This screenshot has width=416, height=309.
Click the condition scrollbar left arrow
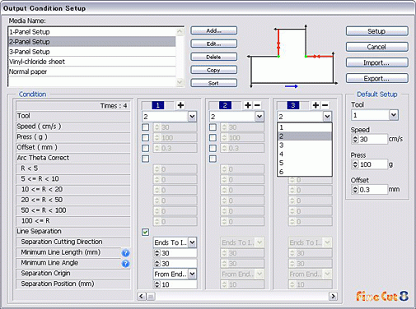click(x=142, y=296)
